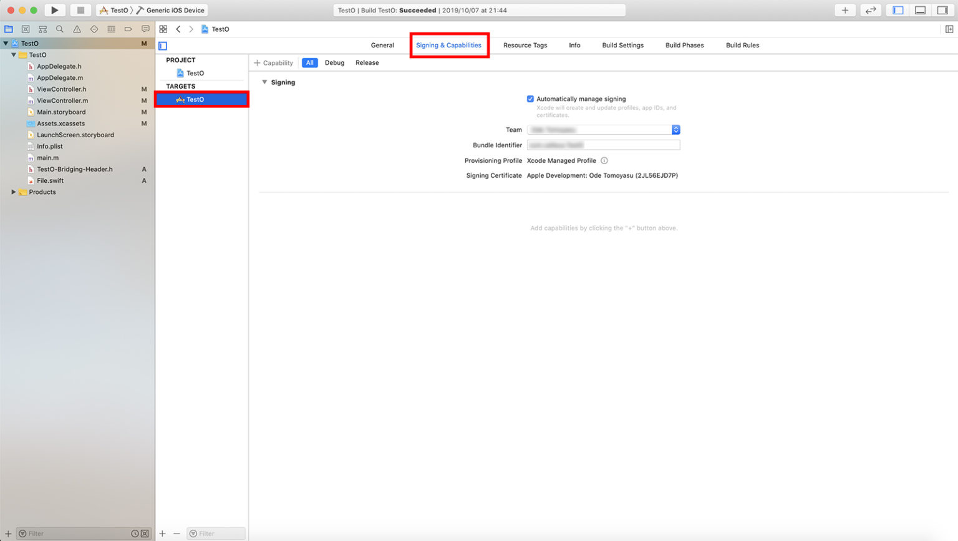Collapse the TestO project group
This screenshot has width=958, height=541.
(14, 54)
